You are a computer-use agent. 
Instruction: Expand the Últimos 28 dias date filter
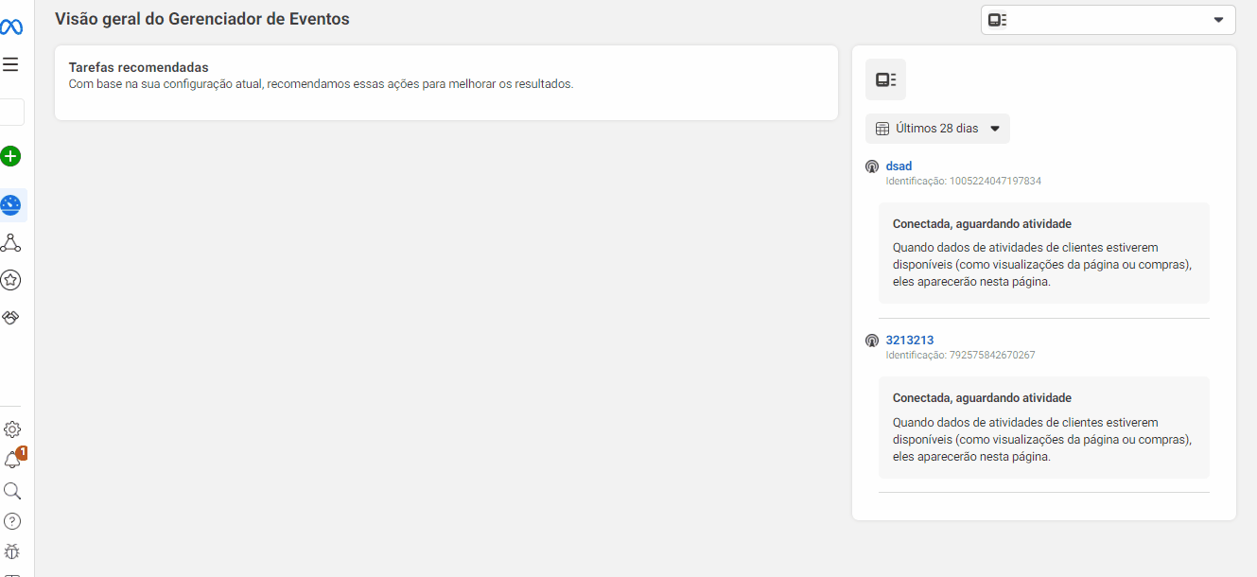click(936, 128)
